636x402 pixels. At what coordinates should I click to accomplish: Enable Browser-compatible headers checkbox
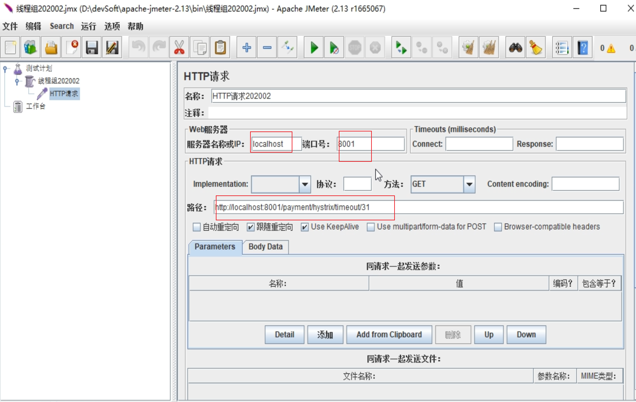[498, 227]
